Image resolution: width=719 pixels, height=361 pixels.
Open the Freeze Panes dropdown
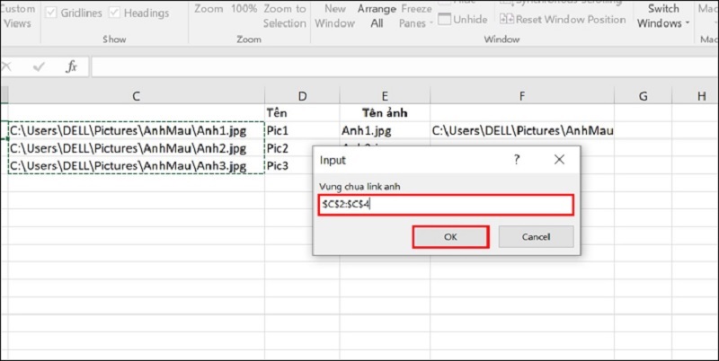pos(415,16)
